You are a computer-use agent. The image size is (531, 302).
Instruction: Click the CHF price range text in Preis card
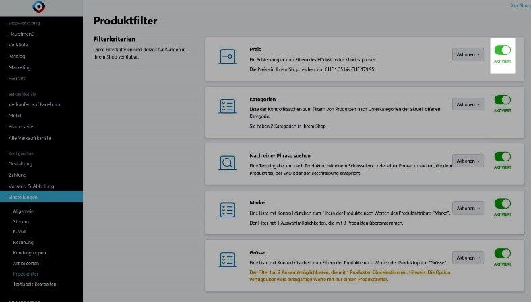[312, 69]
